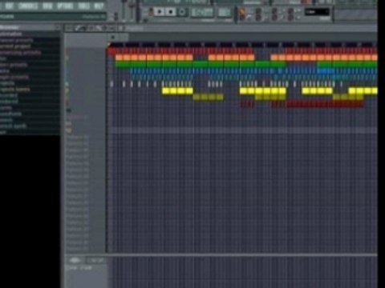Open Scores folder in Browser
The height and width of the screenshot is (288, 385).
point(6,108)
